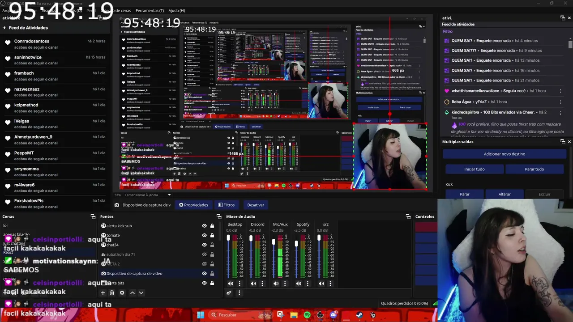Click Adicionar novo destino button

(x=505, y=154)
